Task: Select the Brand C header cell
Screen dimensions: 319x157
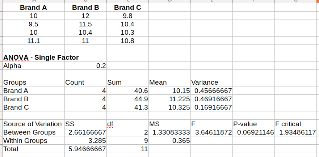Action: (x=127, y=8)
